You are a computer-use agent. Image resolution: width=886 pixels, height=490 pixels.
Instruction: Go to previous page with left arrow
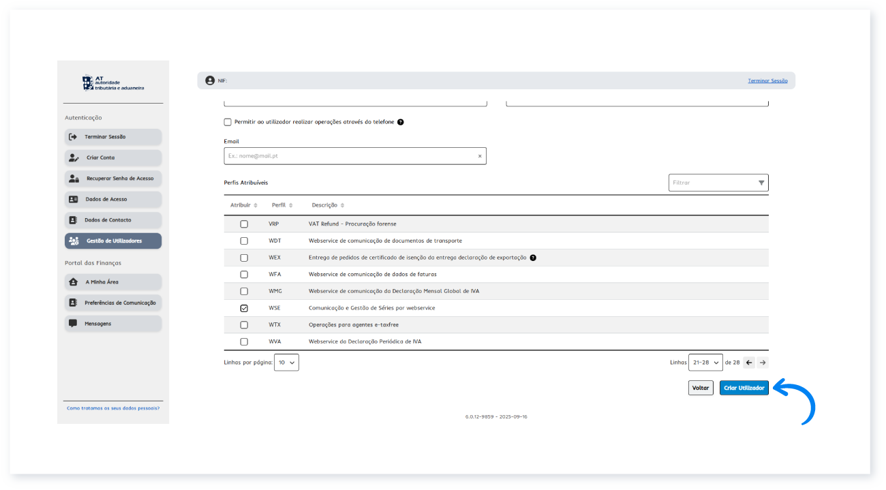(x=749, y=363)
